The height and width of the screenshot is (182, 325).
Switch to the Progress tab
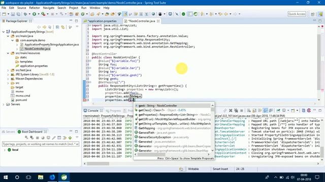tap(113, 111)
